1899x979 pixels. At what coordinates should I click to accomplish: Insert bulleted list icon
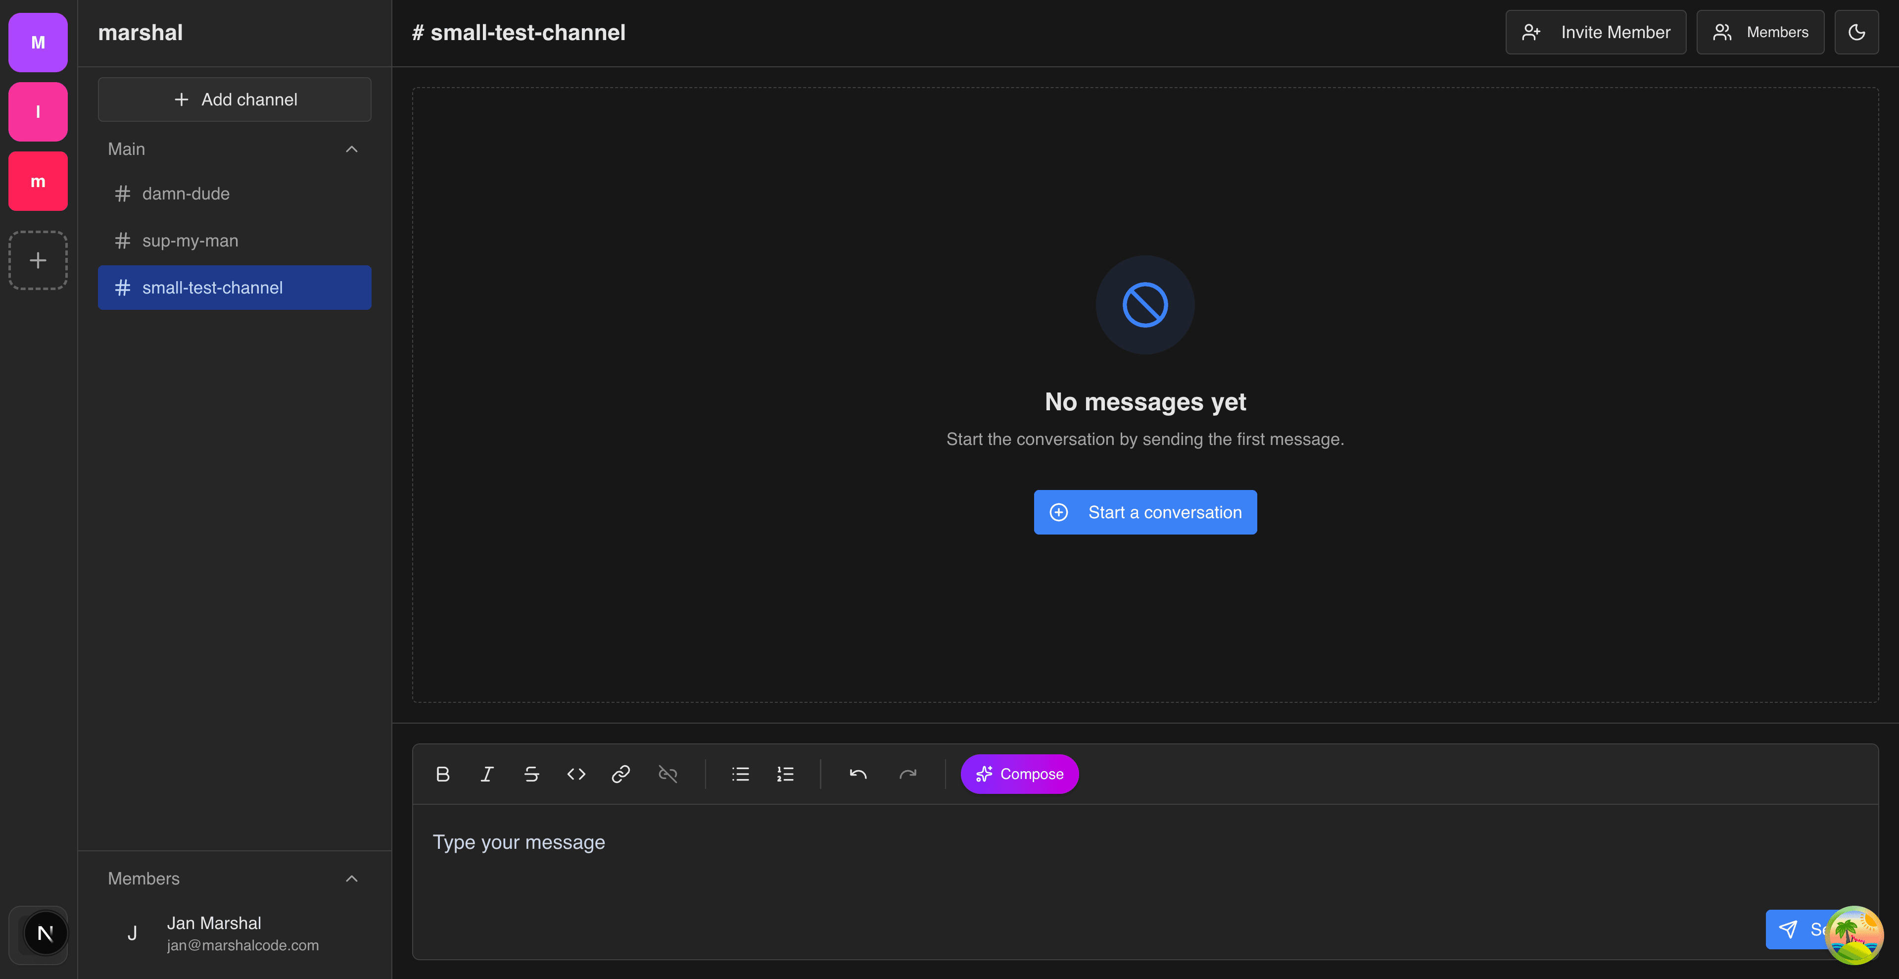[x=740, y=774]
